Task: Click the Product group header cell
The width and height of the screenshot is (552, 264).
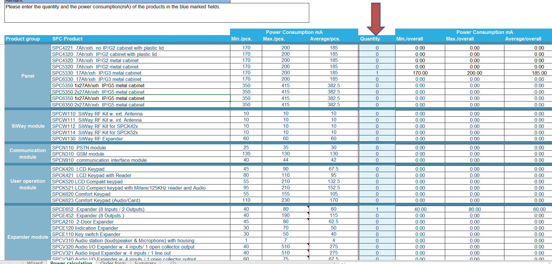Action: pos(23,39)
